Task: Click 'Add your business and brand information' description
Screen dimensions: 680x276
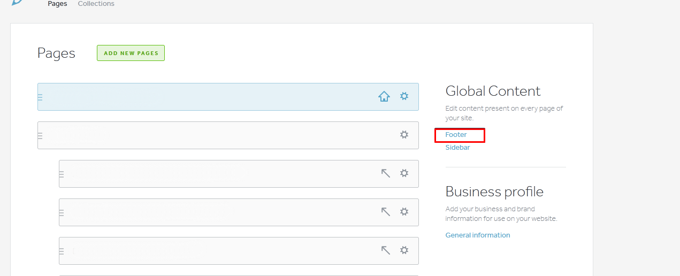Action: pyautogui.click(x=501, y=213)
